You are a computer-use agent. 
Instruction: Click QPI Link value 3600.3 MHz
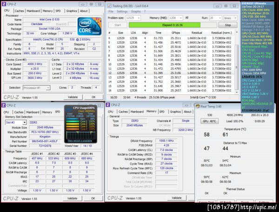point(35,78)
